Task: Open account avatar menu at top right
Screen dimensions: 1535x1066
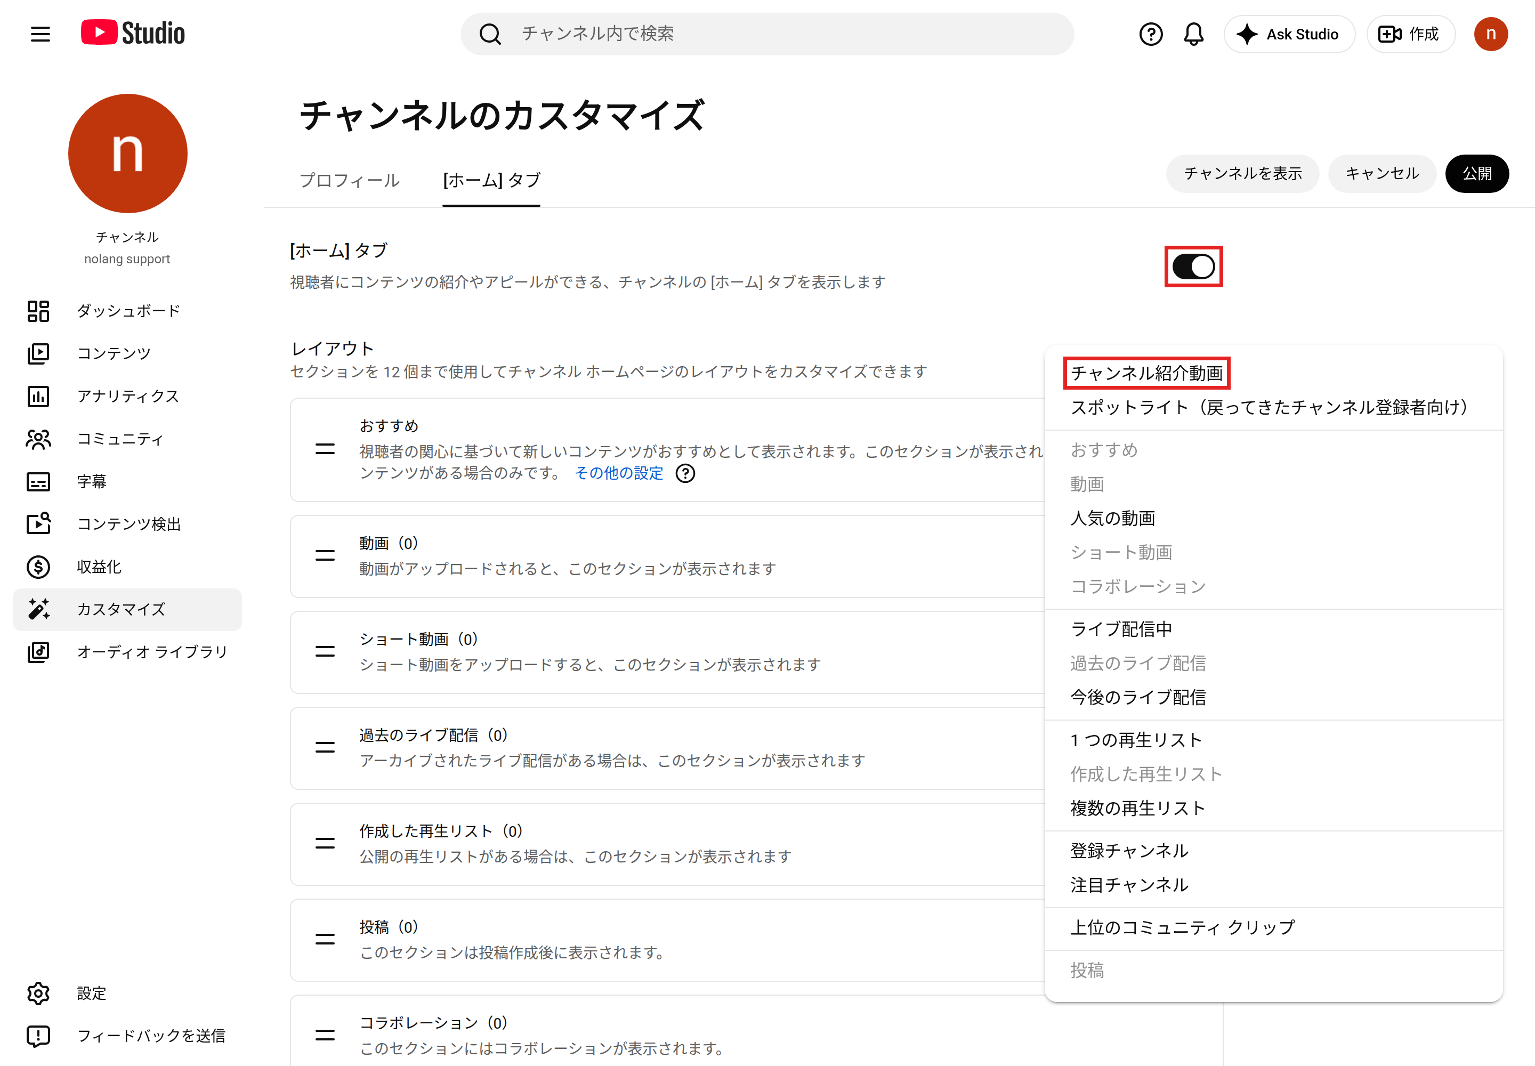Action: (x=1490, y=34)
